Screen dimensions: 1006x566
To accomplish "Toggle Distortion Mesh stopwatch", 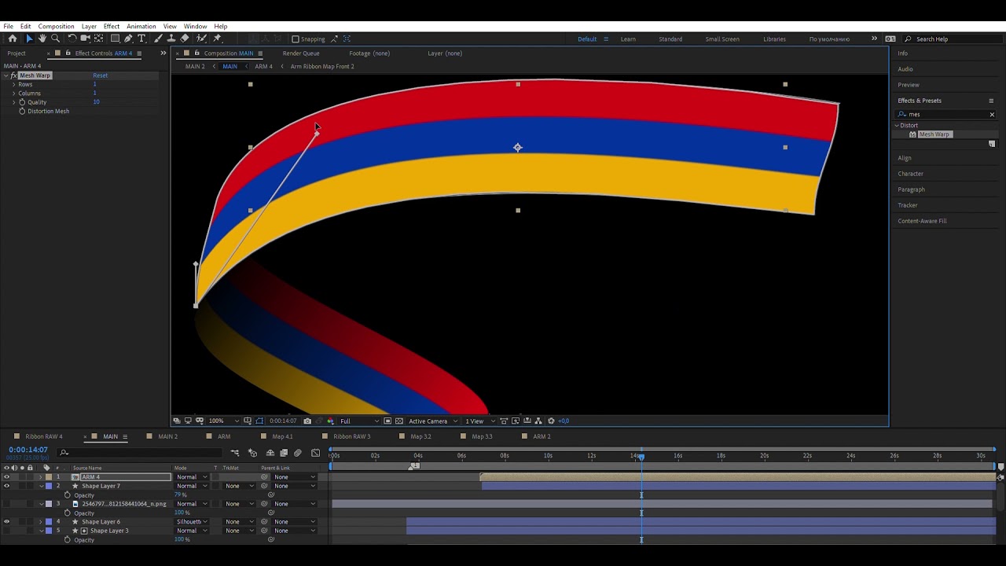I will 22,111.
